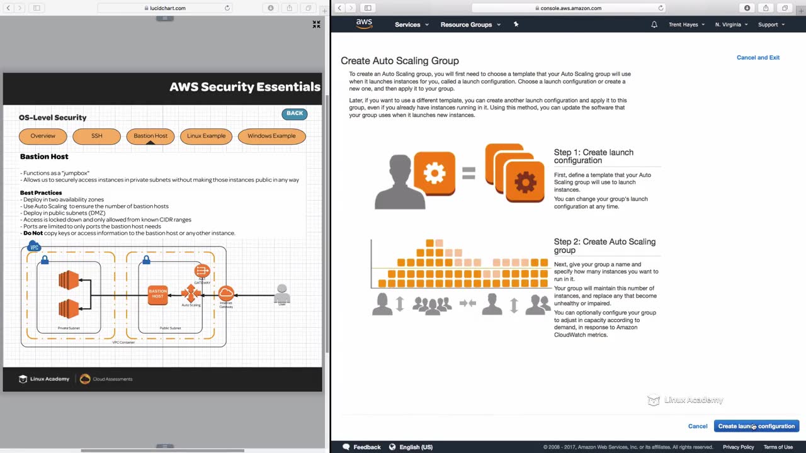Open the Trent Hayes account menu
This screenshot has height=453, width=806.
pyautogui.click(x=686, y=25)
